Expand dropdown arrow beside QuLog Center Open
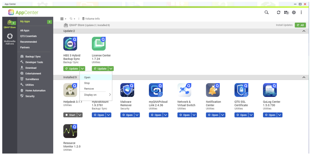 tap(280, 115)
